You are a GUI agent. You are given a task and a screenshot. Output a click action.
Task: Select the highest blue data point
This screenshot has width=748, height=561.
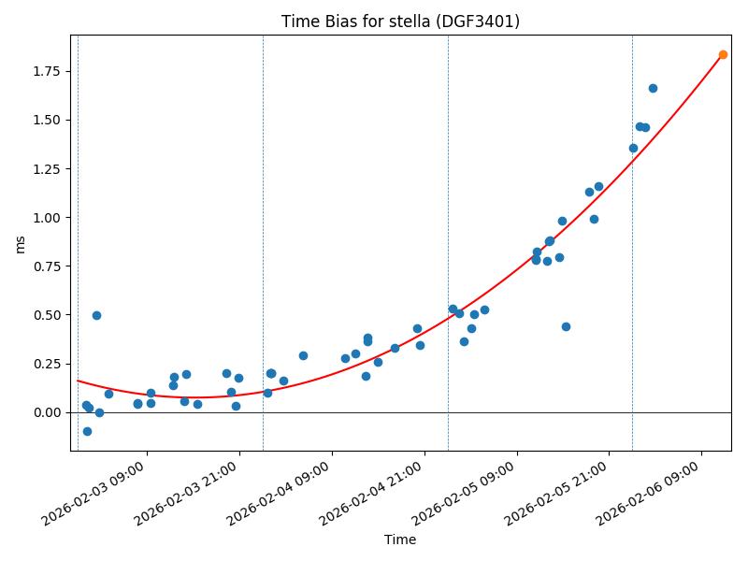coord(653,88)
